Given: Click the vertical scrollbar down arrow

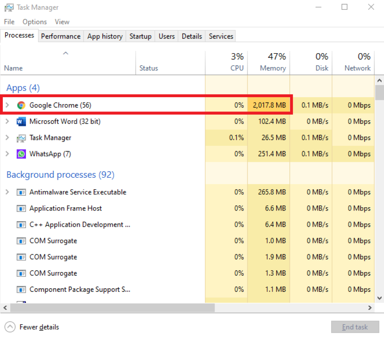Looking at the screenshot, I should coord(379,298).
